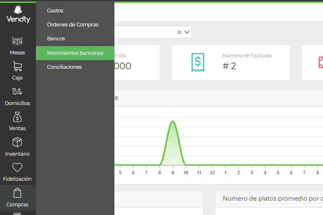Viewport: 323px width, 215px height.
Task: Click the Caja sidebar label
Action: tap(17, 78)
